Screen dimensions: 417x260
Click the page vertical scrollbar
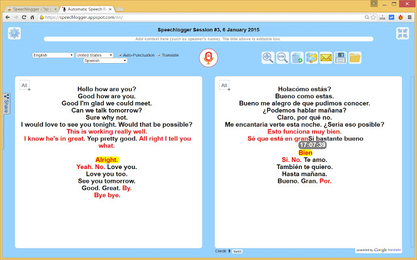(414, 162)
